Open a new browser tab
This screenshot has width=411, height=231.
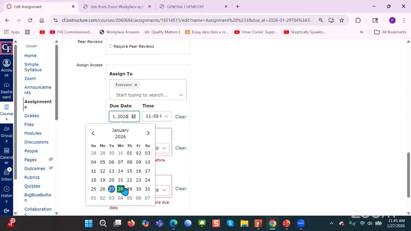(238, 6)
